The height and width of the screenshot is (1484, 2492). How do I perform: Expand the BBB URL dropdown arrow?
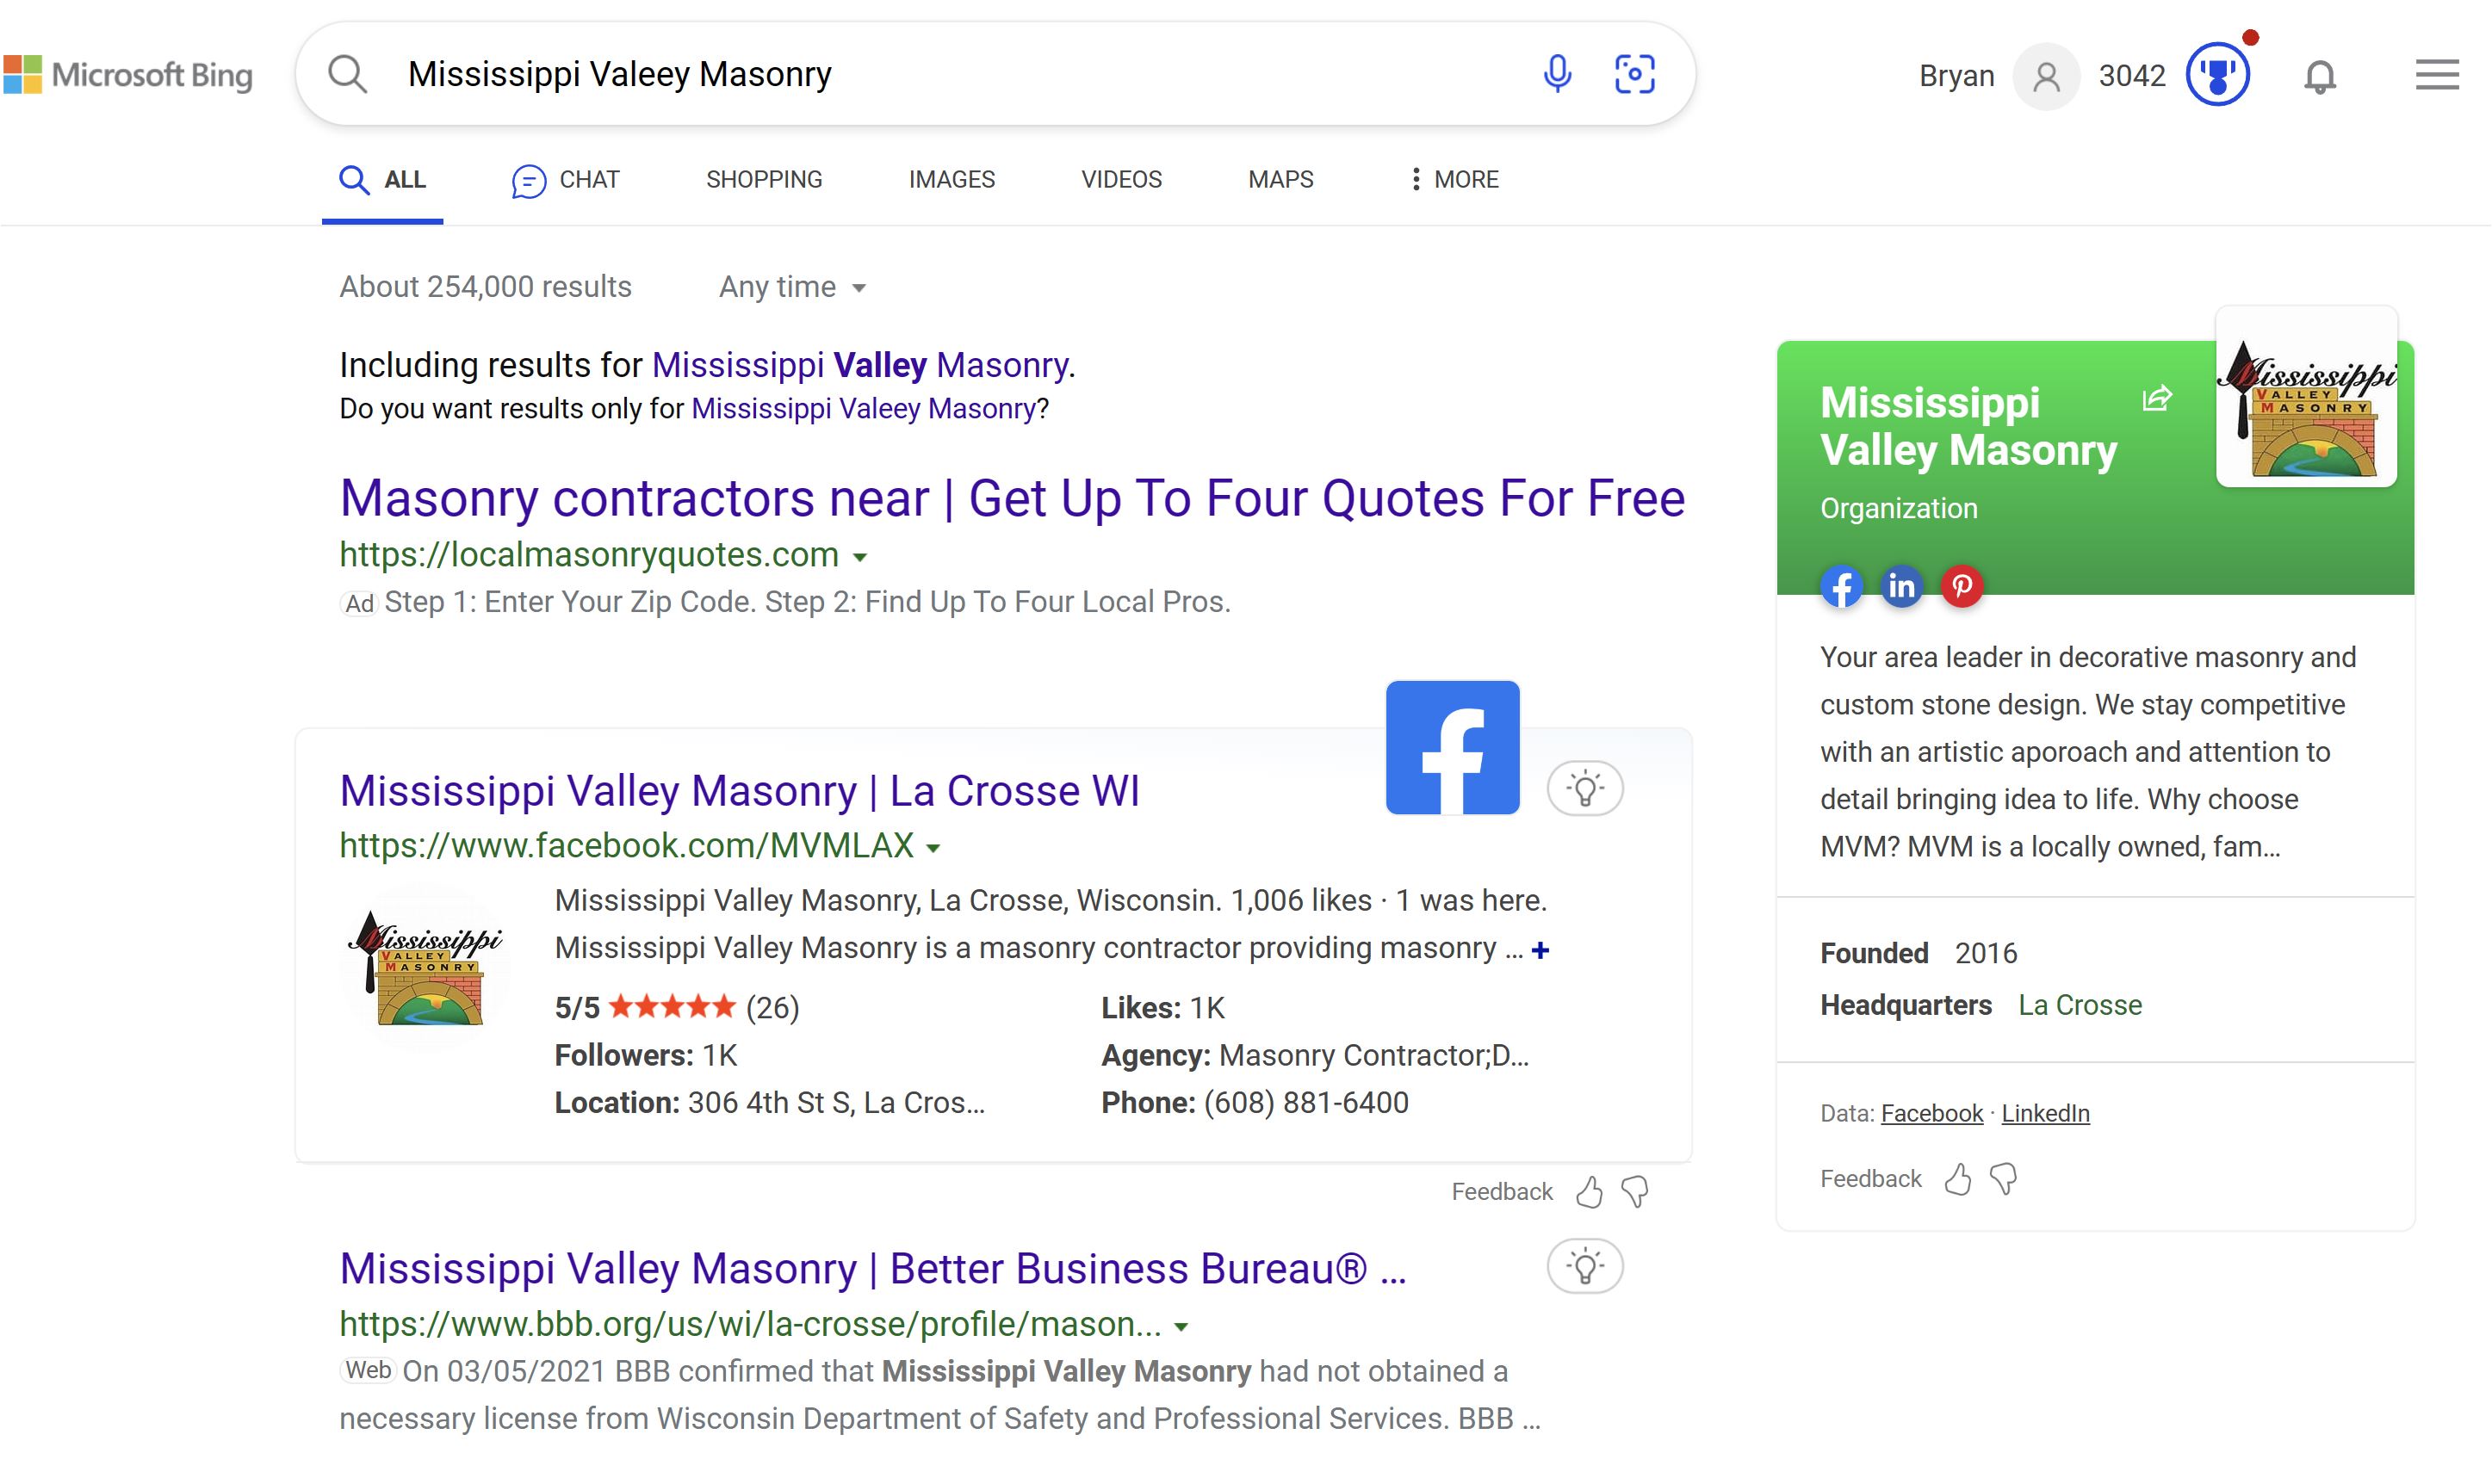[x=1182, y=1325]
